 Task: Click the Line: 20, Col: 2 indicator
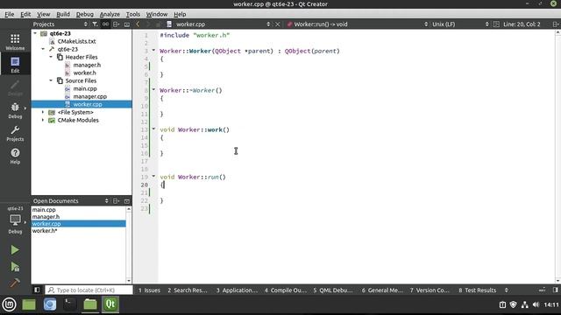coord(522,24)
